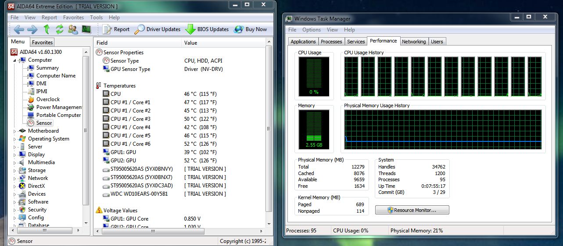
Task: Open the Report toolbar button
Action: pyautogui.click(x=116, y=29)
